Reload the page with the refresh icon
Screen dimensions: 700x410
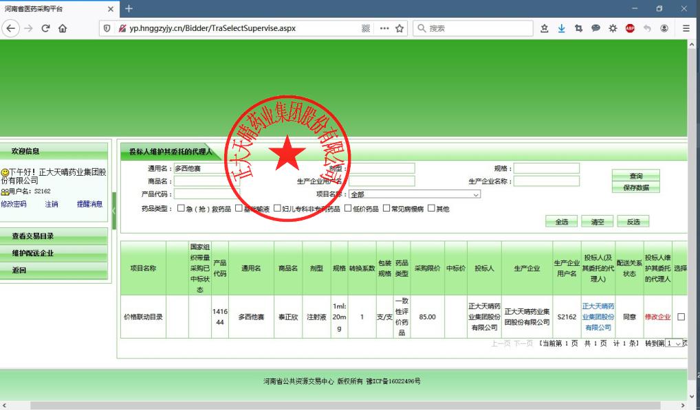point(45,29)
